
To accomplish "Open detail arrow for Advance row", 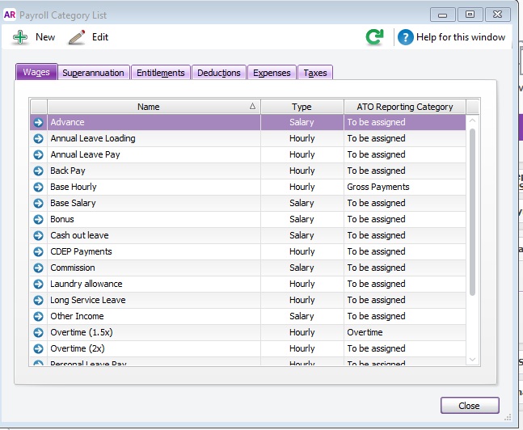I will (x=38, y=123).
